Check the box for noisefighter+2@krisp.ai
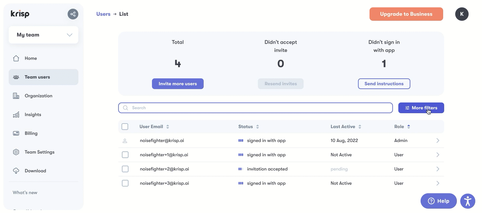 coord(125,169)
